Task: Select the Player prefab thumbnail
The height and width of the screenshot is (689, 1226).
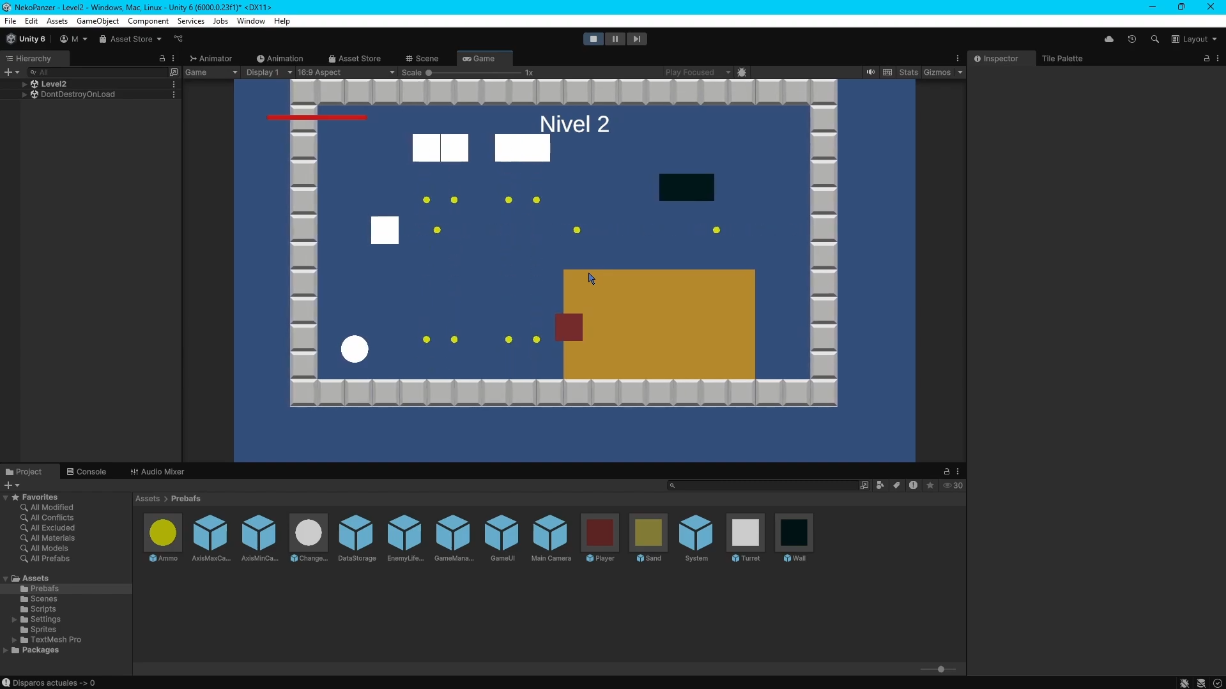Action: [599, 533]
